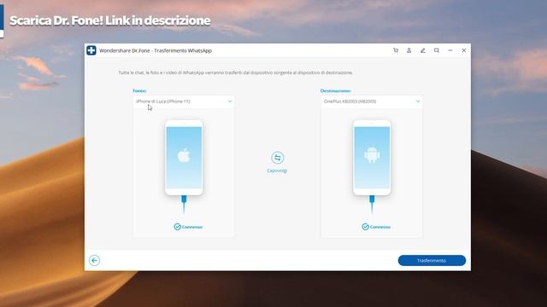Click the Dr.Fone logo icon in title bar
547x307 pixels.
coord(91,50)
